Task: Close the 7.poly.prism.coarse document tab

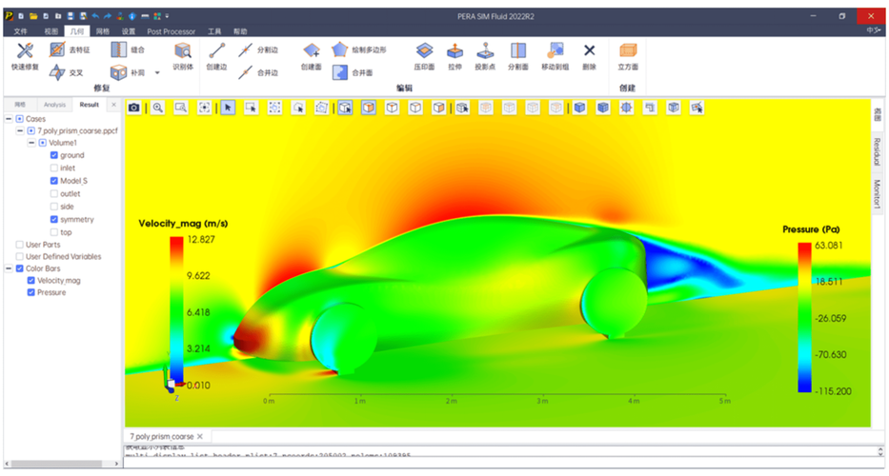Action: (x=199, y=436)
